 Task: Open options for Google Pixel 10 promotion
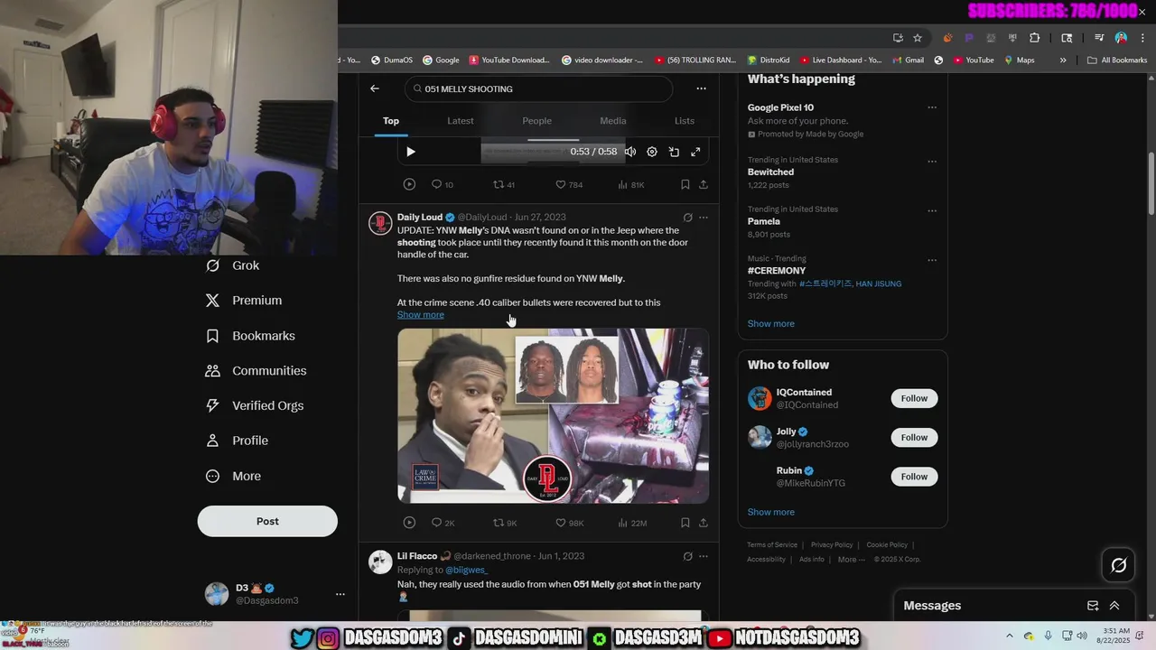coord(932,107)
